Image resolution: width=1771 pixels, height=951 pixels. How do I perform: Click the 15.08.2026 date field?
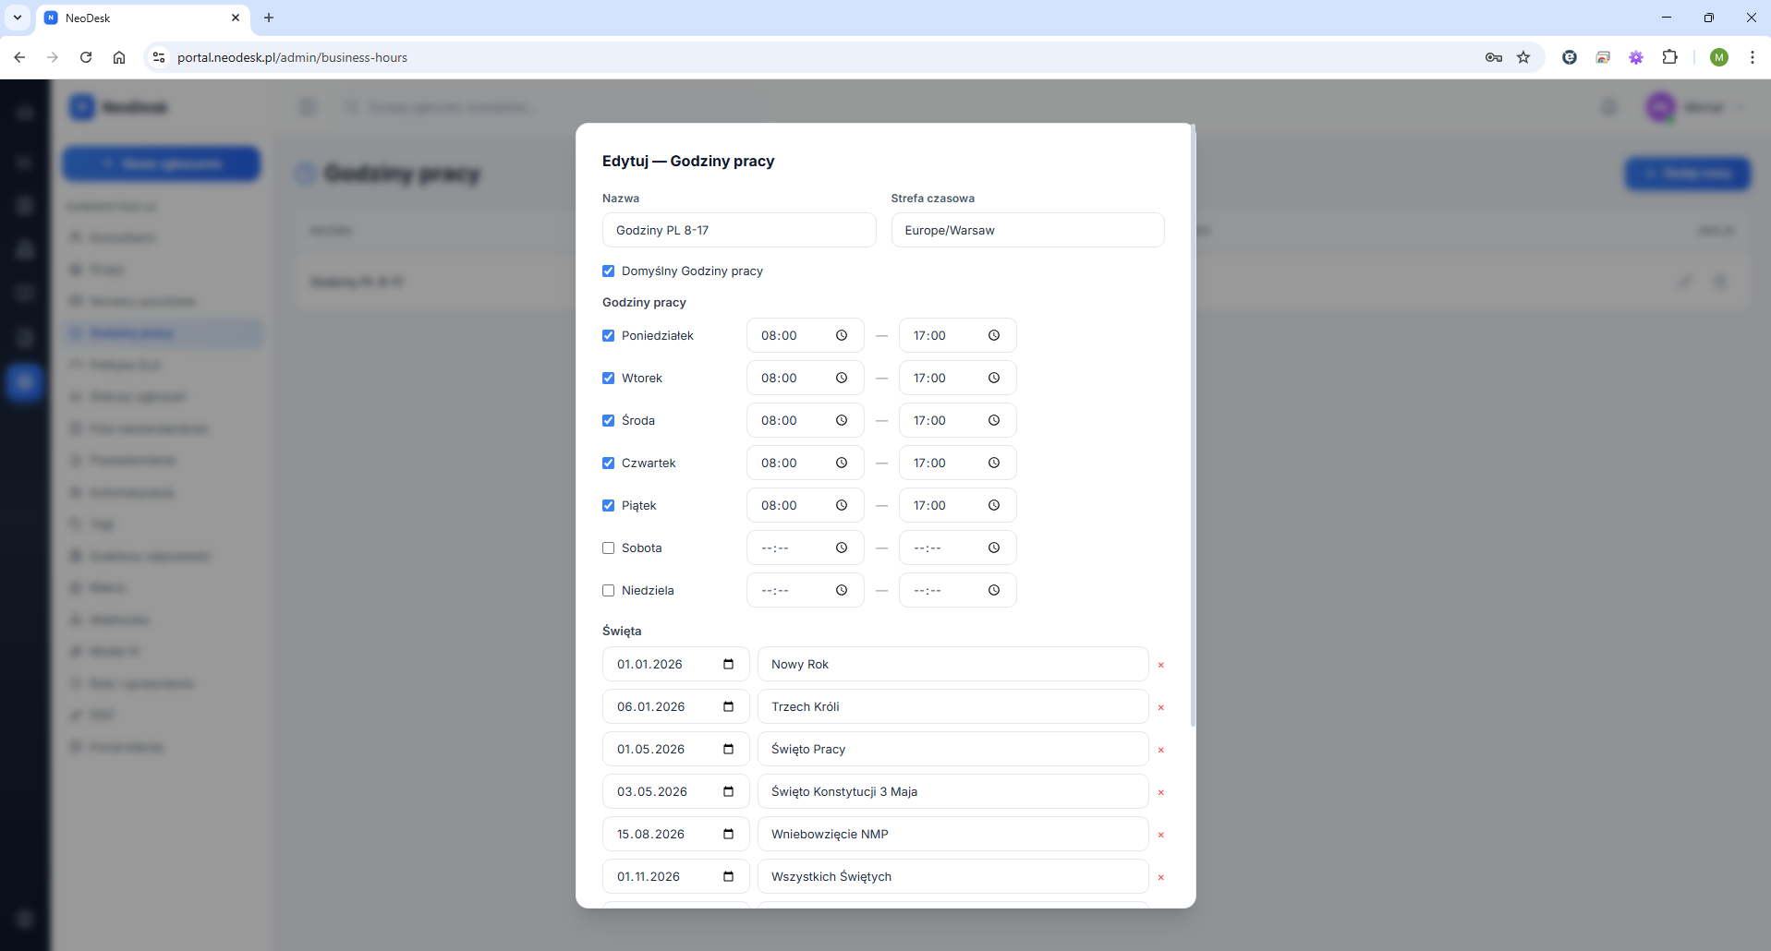pos(675,834)
